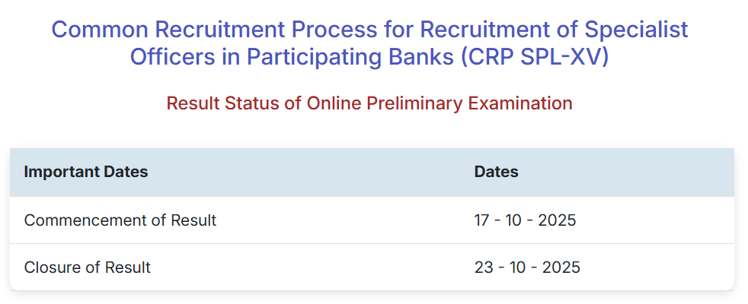Click the 17 - 10 - 2025 date cell

click(x=525, y=220)
